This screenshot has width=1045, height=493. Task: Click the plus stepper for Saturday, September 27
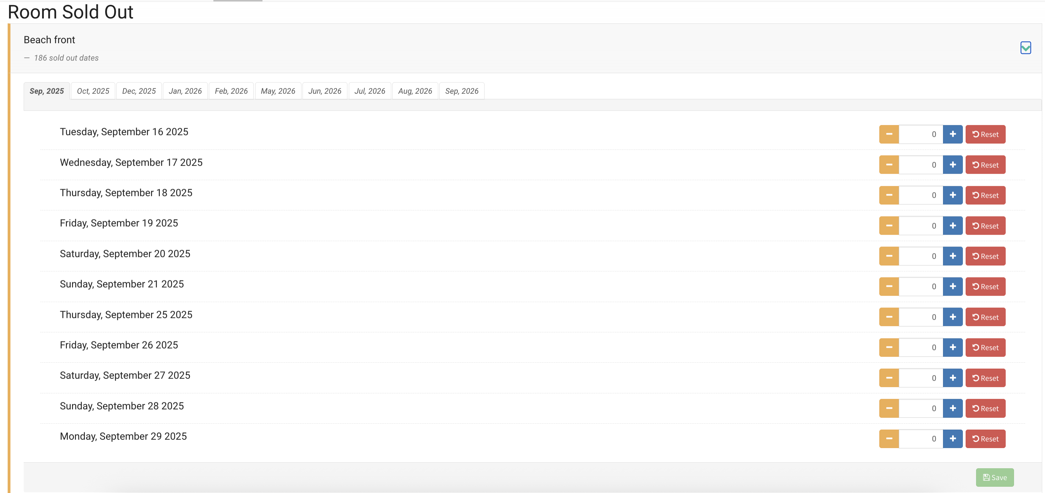coord(952,378)
